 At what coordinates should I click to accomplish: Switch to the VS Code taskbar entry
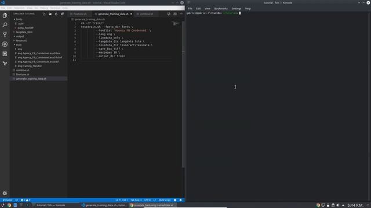[x=104, y=205]
